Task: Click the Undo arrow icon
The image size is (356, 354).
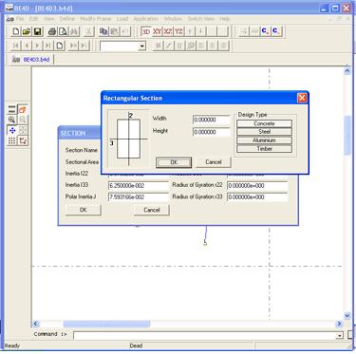Action: point(125,31)
